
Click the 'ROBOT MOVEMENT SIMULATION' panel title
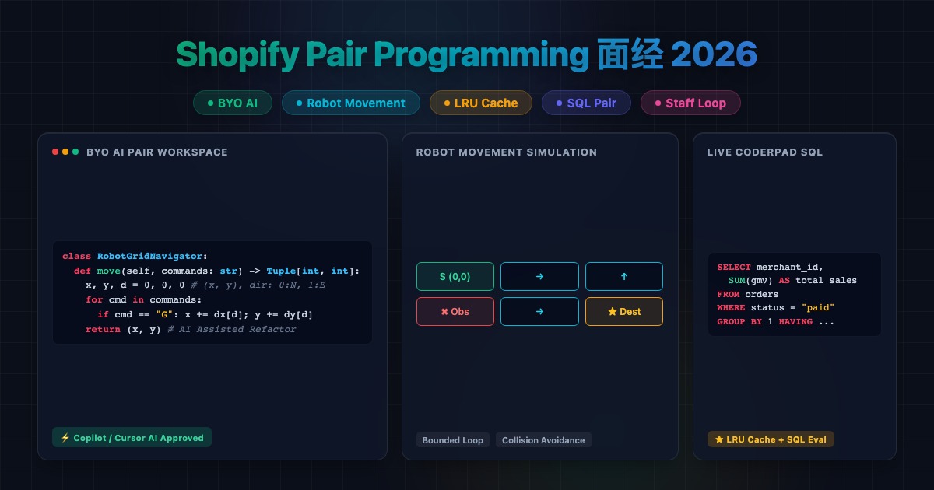point(507,152)
